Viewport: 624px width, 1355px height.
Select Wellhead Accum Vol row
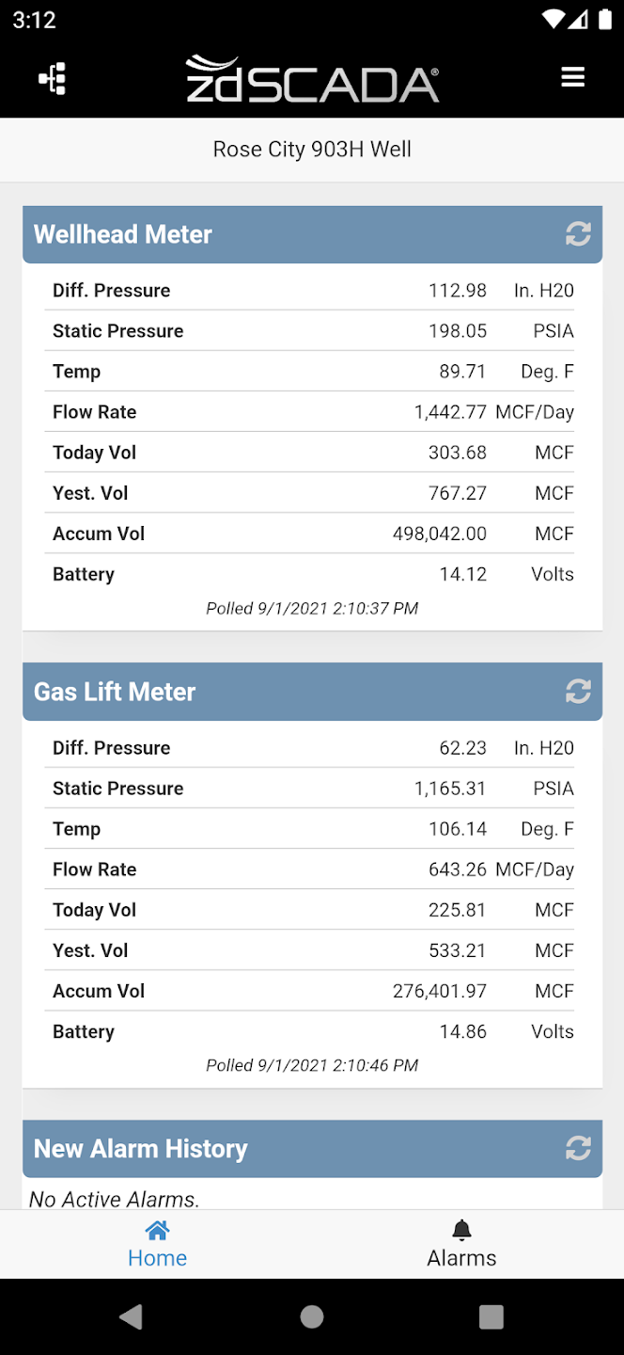click(313, 534)
